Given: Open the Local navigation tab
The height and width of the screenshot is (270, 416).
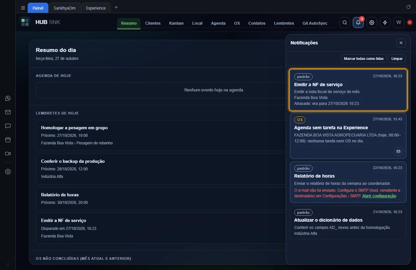Looking at the screenshot, I should 197,23.
